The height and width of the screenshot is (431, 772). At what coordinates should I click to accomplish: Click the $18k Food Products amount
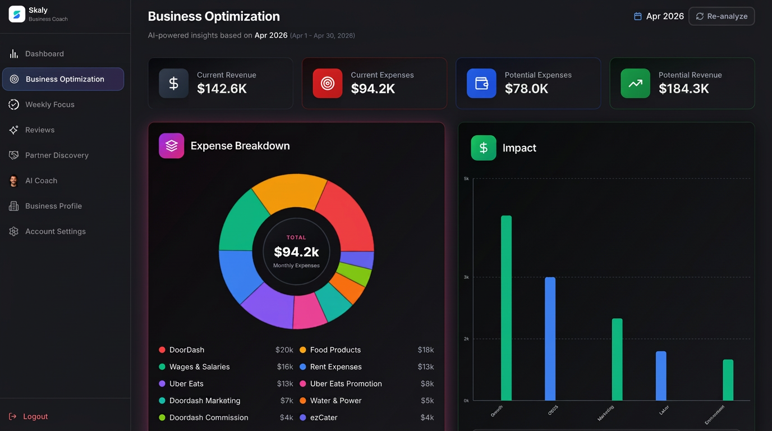426,350
